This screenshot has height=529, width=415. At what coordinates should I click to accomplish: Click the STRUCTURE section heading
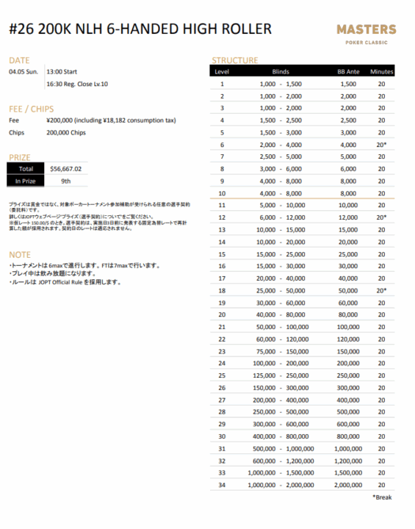[x=235, y=60]
